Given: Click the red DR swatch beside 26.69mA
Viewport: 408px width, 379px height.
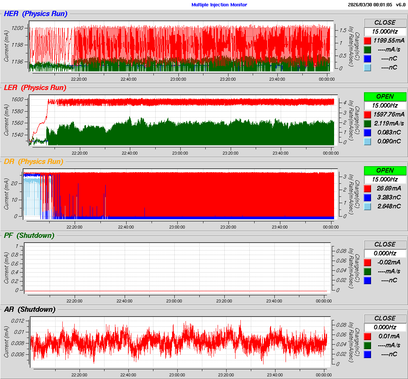Looking at the screenshot, I should coord(367,188).
